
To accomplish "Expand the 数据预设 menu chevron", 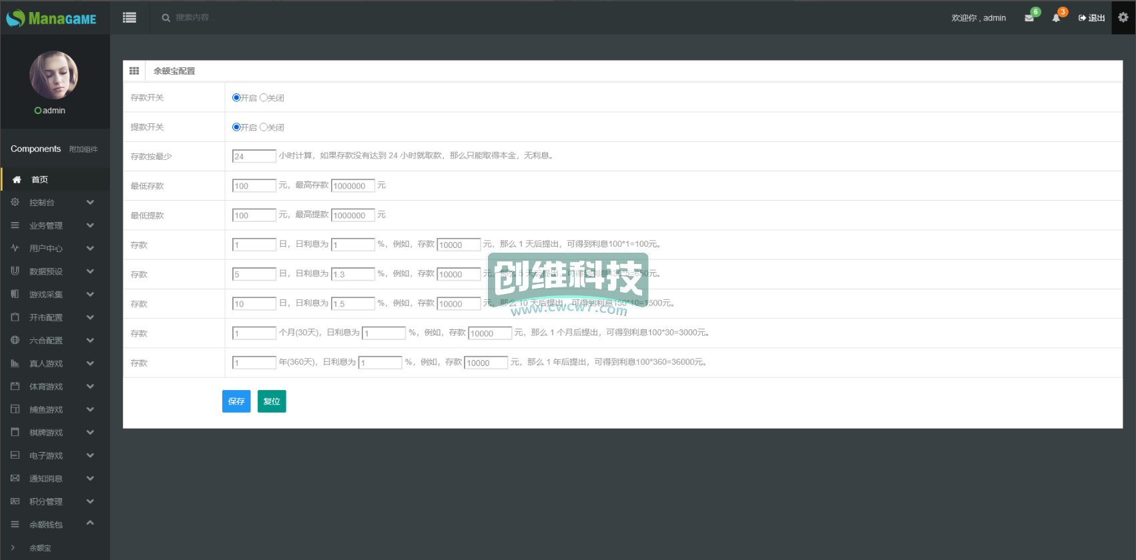I will 90,271.
